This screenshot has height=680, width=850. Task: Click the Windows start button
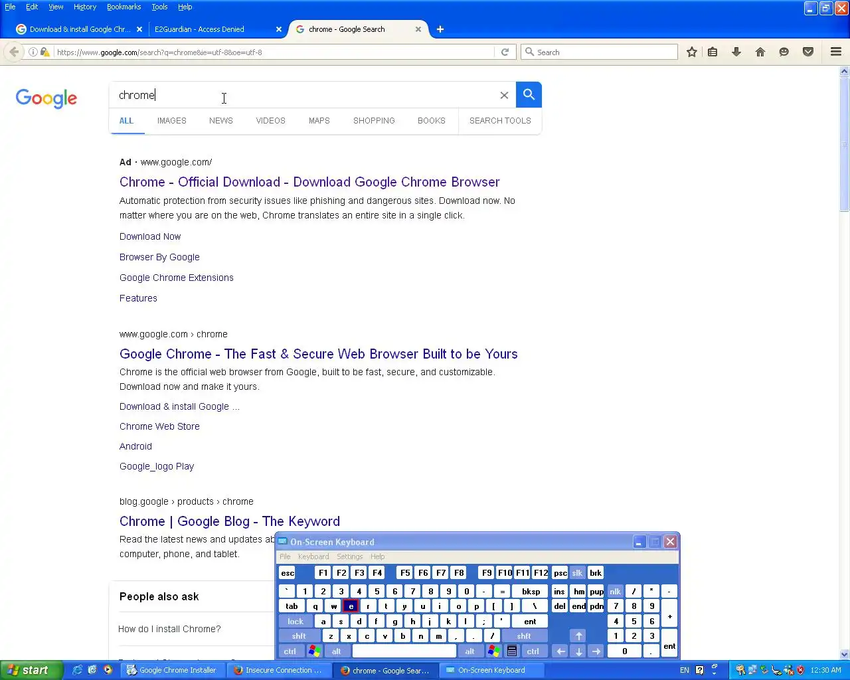coord(31,670)
